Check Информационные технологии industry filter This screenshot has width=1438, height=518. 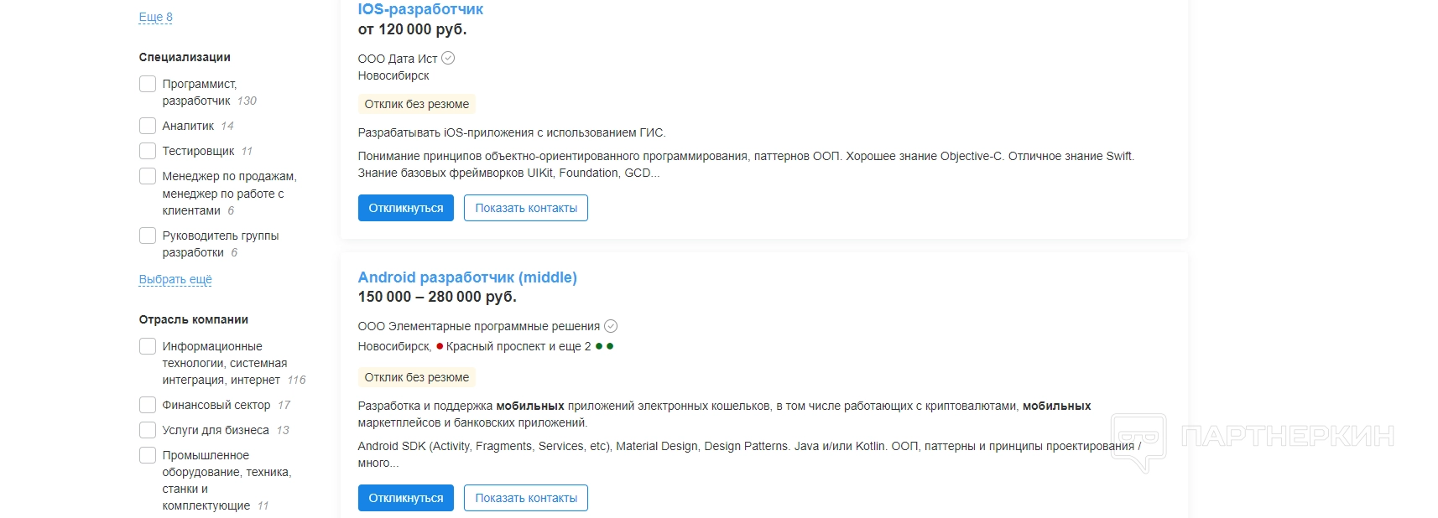(148, 346)
